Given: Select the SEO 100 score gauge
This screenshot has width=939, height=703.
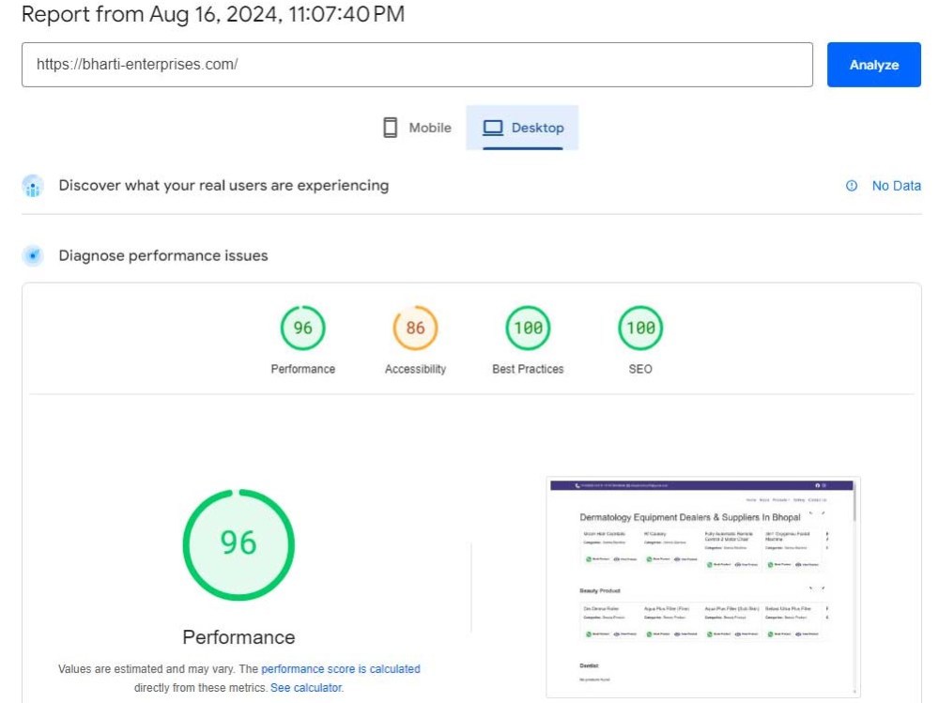Looking at the screenshot, I should point(640,329).
